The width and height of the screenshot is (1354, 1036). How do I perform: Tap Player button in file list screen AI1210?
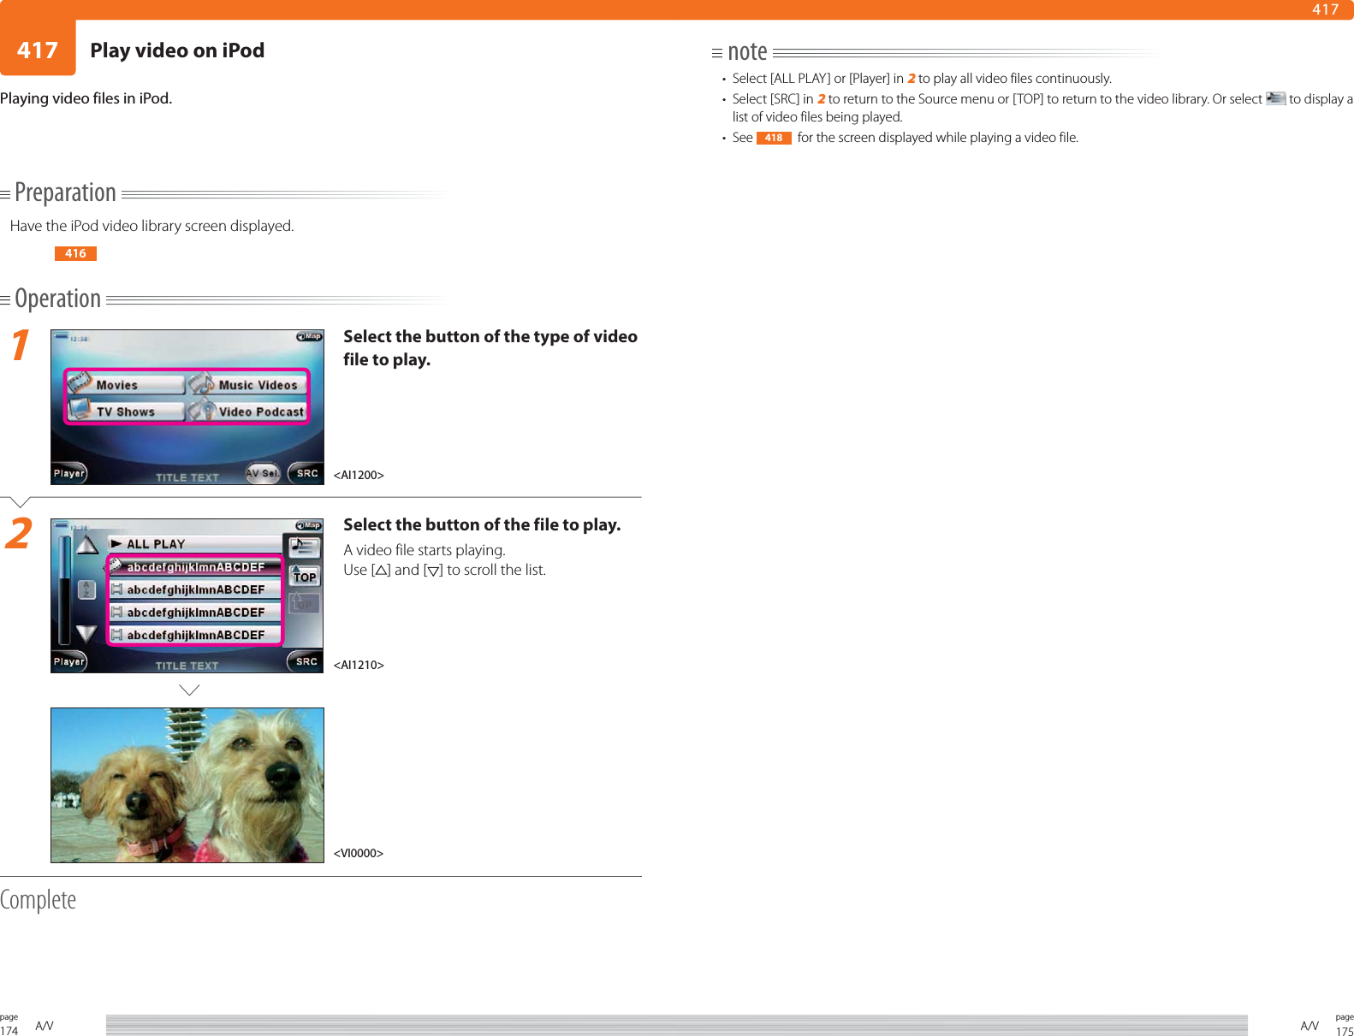(68, 661)
